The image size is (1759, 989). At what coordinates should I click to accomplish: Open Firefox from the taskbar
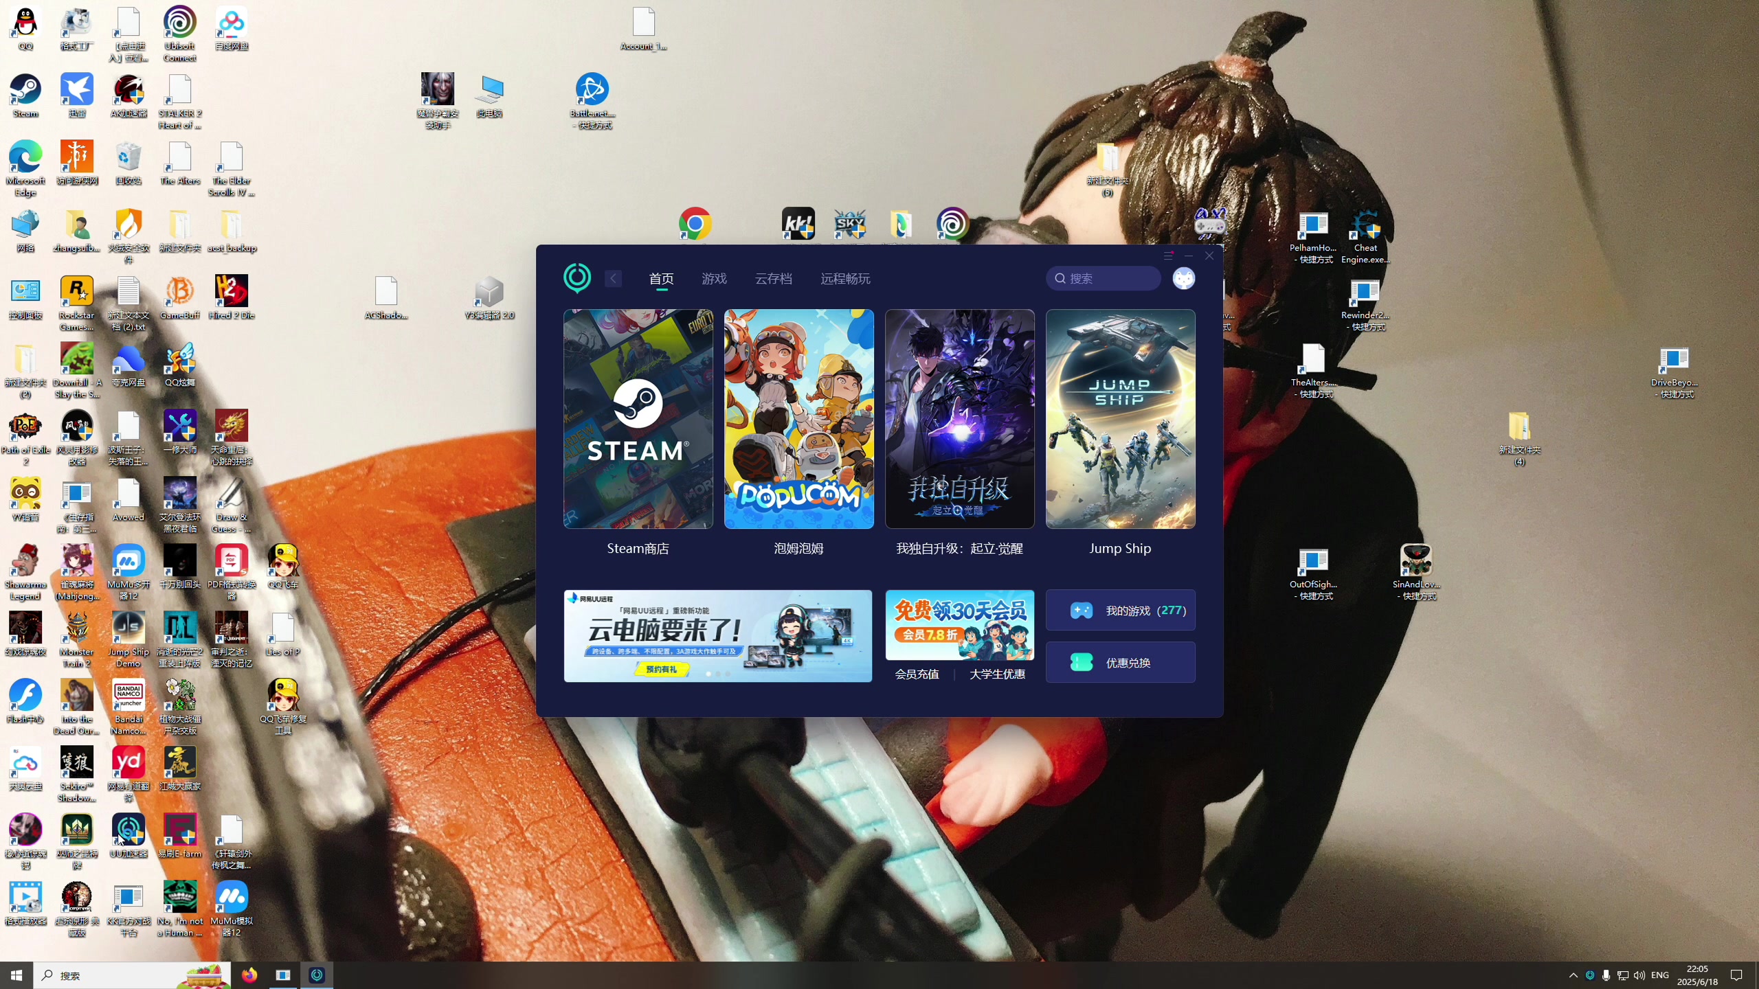(x=249, y=975)
